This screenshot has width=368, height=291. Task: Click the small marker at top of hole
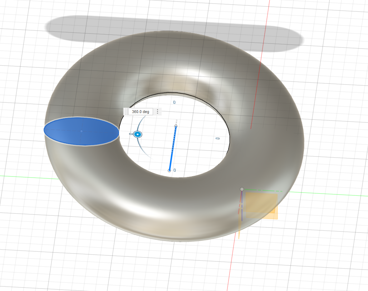pyautogui.click(x=175, y=102)
